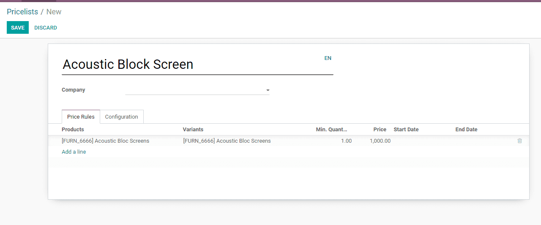Select the Company field label
This screenshot has width=541, height=225.
[x=74, y=90]
